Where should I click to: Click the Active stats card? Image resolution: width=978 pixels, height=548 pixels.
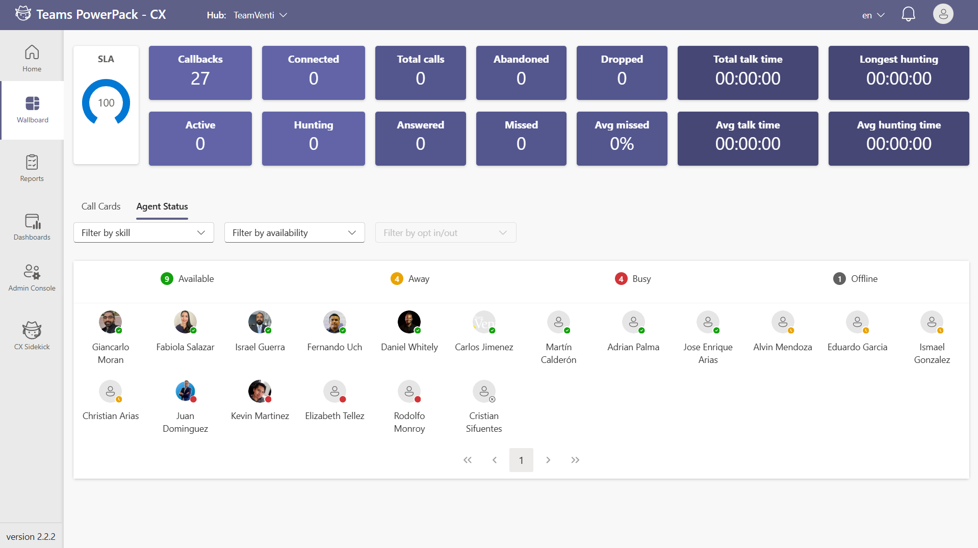tap(200, 139)
